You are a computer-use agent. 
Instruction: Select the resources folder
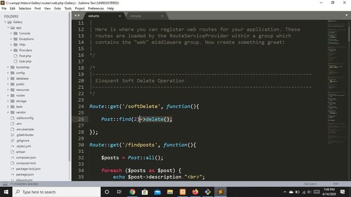click(22, 90)
